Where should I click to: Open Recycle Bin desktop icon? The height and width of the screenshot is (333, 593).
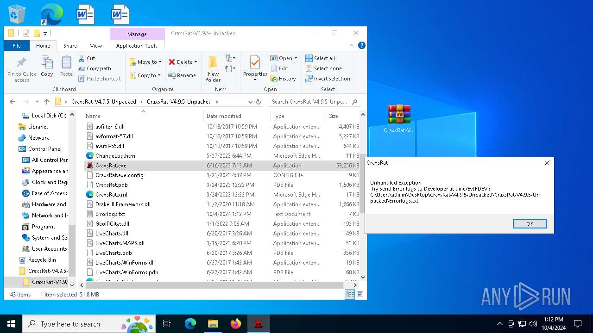(17, 14)
